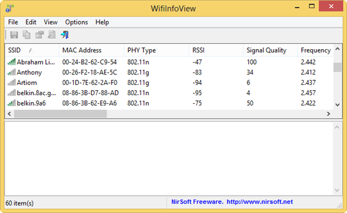Click frequency value 2.442
The height and width of the screenshot is (213, 347).
tap(308, 62)
